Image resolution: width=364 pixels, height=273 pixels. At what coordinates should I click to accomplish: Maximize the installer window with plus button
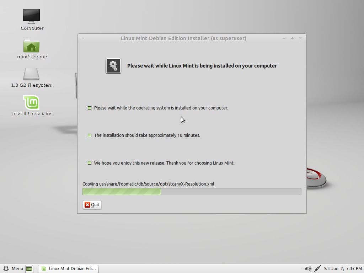tap(292, 38)
